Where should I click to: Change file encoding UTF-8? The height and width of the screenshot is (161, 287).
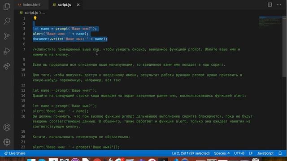239,153
